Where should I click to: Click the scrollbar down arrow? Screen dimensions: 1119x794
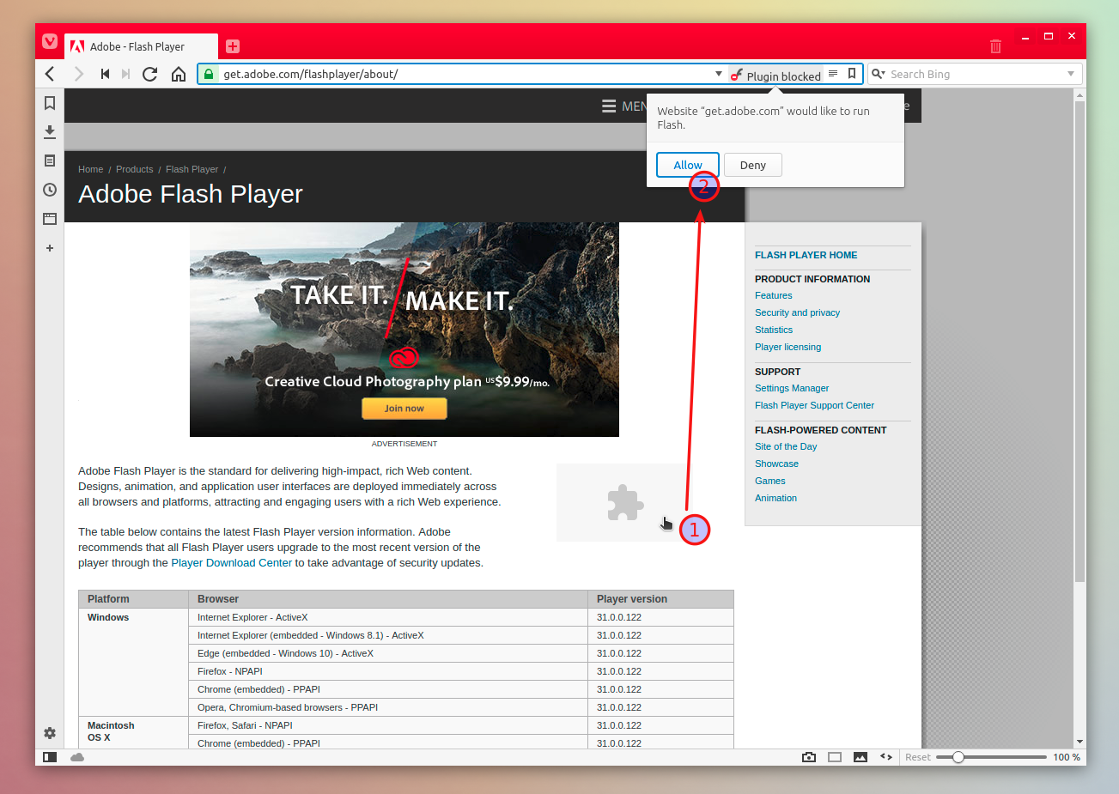[x=1080, y=742]
